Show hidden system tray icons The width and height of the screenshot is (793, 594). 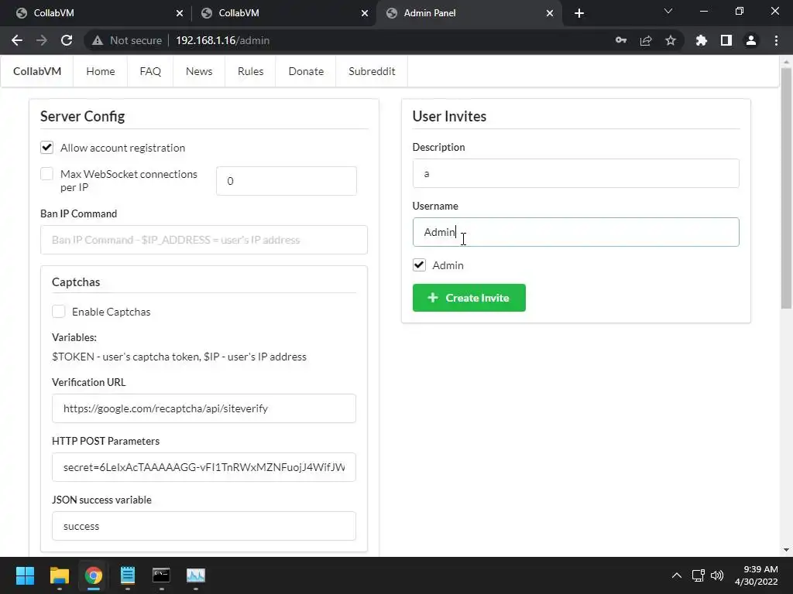[x=676, y=575]
